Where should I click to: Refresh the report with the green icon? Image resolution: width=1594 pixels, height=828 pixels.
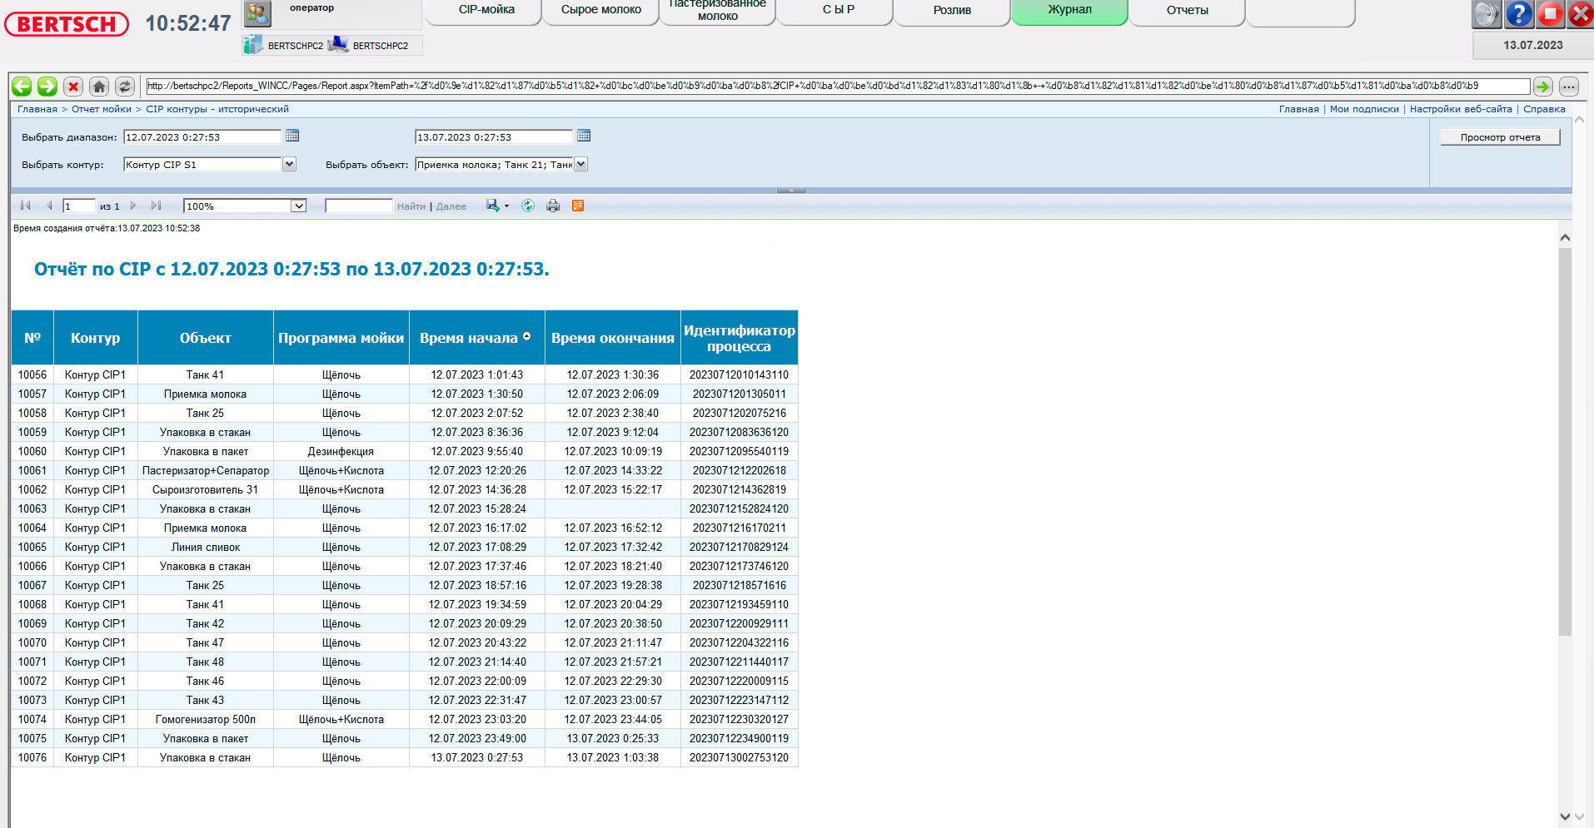[x=528, y=206]
